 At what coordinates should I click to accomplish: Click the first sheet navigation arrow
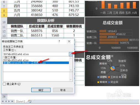click(x=2, y=101)
